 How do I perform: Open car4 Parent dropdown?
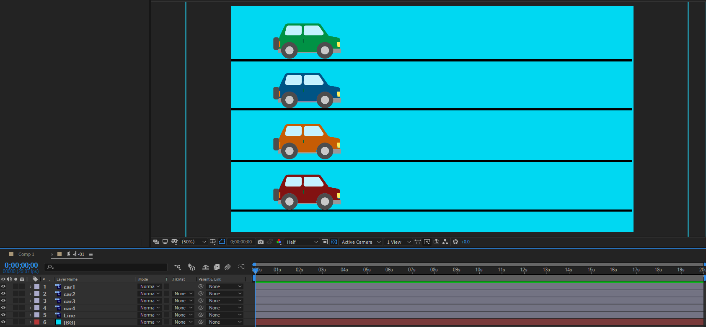coord(225,308)
